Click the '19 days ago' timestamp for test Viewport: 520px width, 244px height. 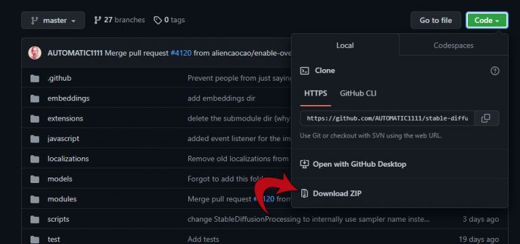point(479,239)
